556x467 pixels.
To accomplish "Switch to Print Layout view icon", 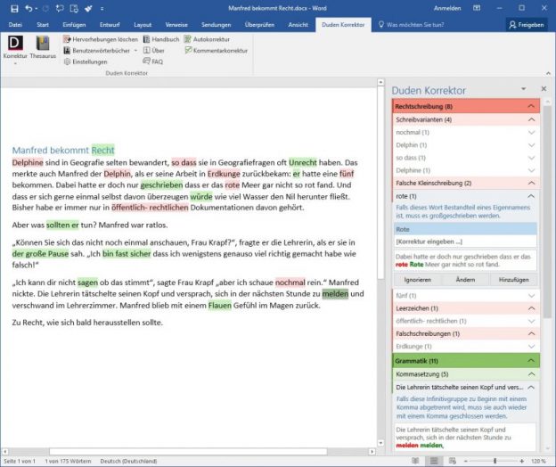I will pos(434,461).
